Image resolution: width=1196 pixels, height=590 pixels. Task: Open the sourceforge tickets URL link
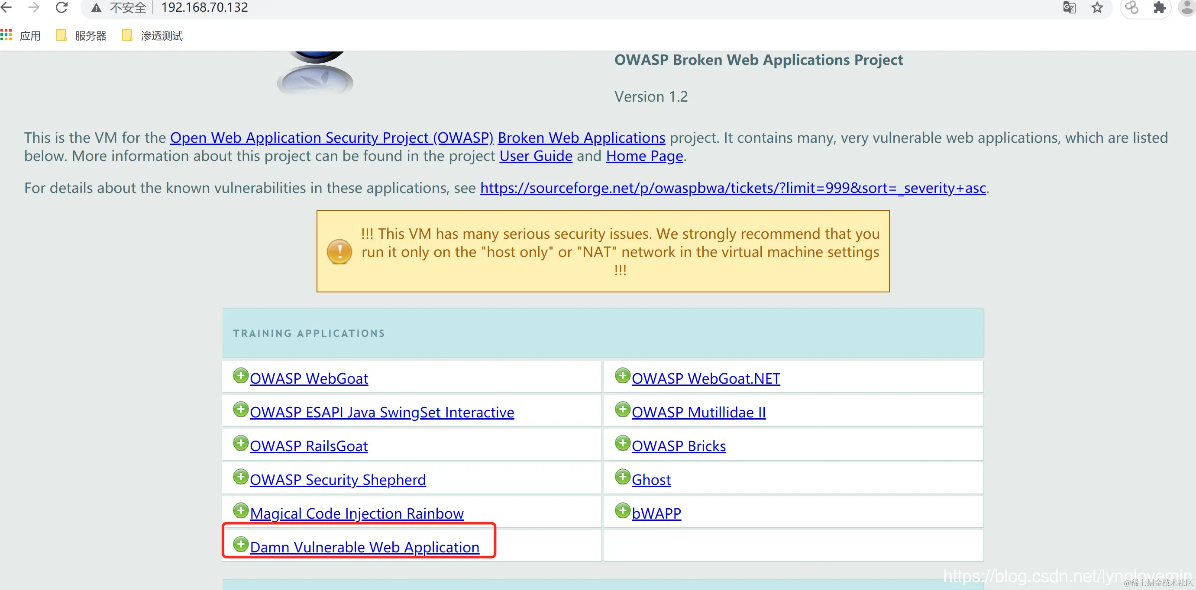pos(733,188)
